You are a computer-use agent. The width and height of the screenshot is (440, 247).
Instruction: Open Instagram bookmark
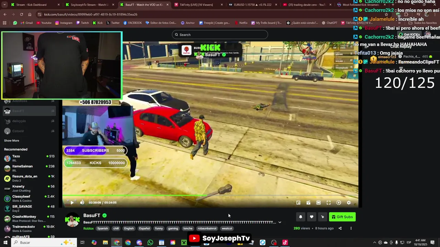[64, 23]
